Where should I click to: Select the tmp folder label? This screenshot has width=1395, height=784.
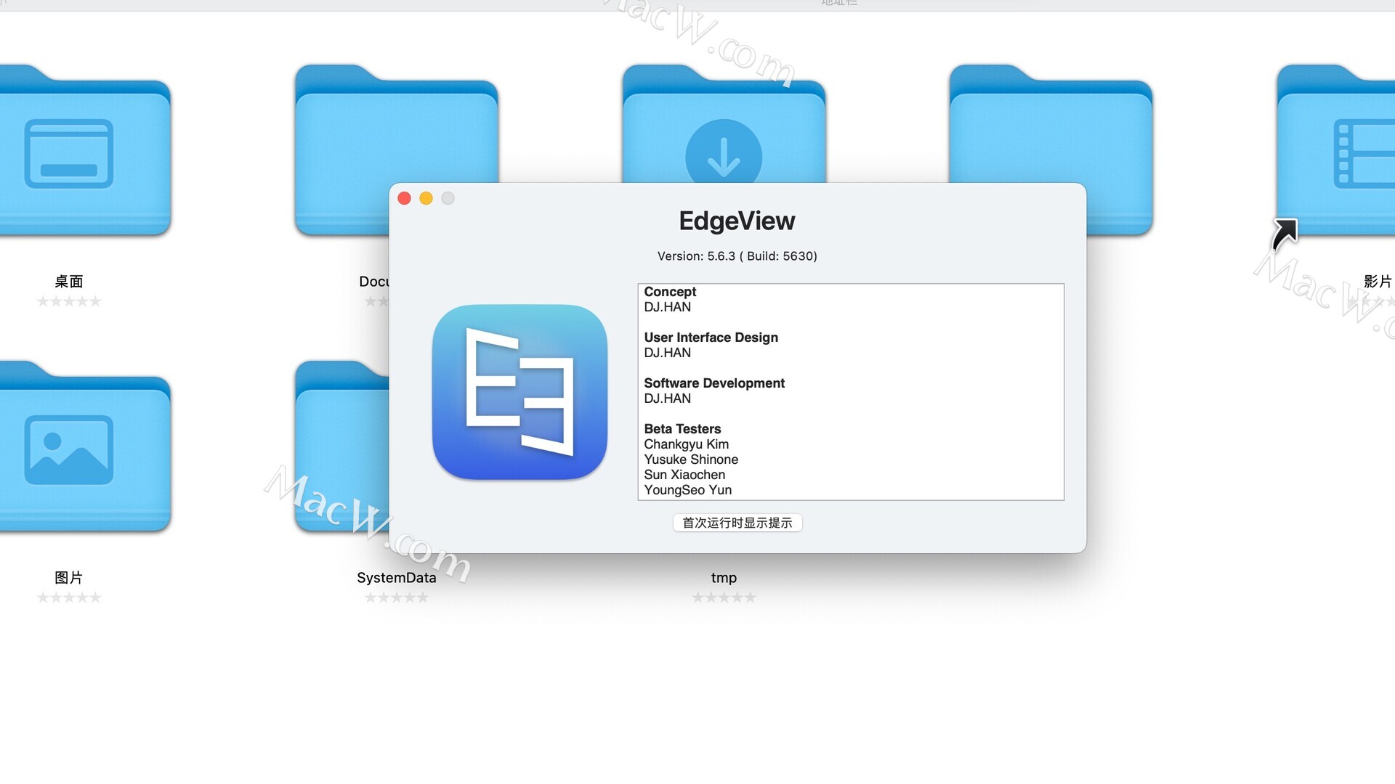pyautogui.click(x=724, y=578)
